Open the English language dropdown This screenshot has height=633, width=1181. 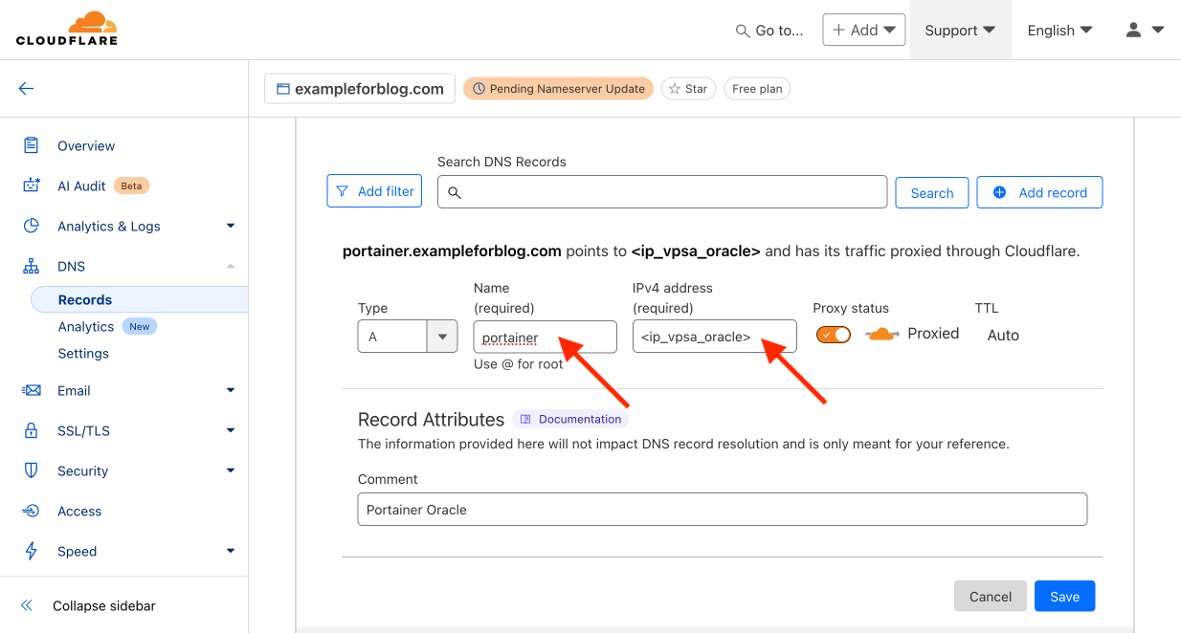pyautogui.click(x=1058, y=30)
